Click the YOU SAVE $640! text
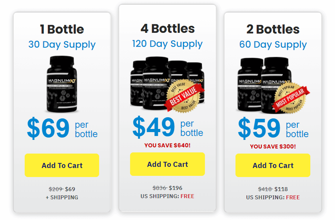 (167, 145)
